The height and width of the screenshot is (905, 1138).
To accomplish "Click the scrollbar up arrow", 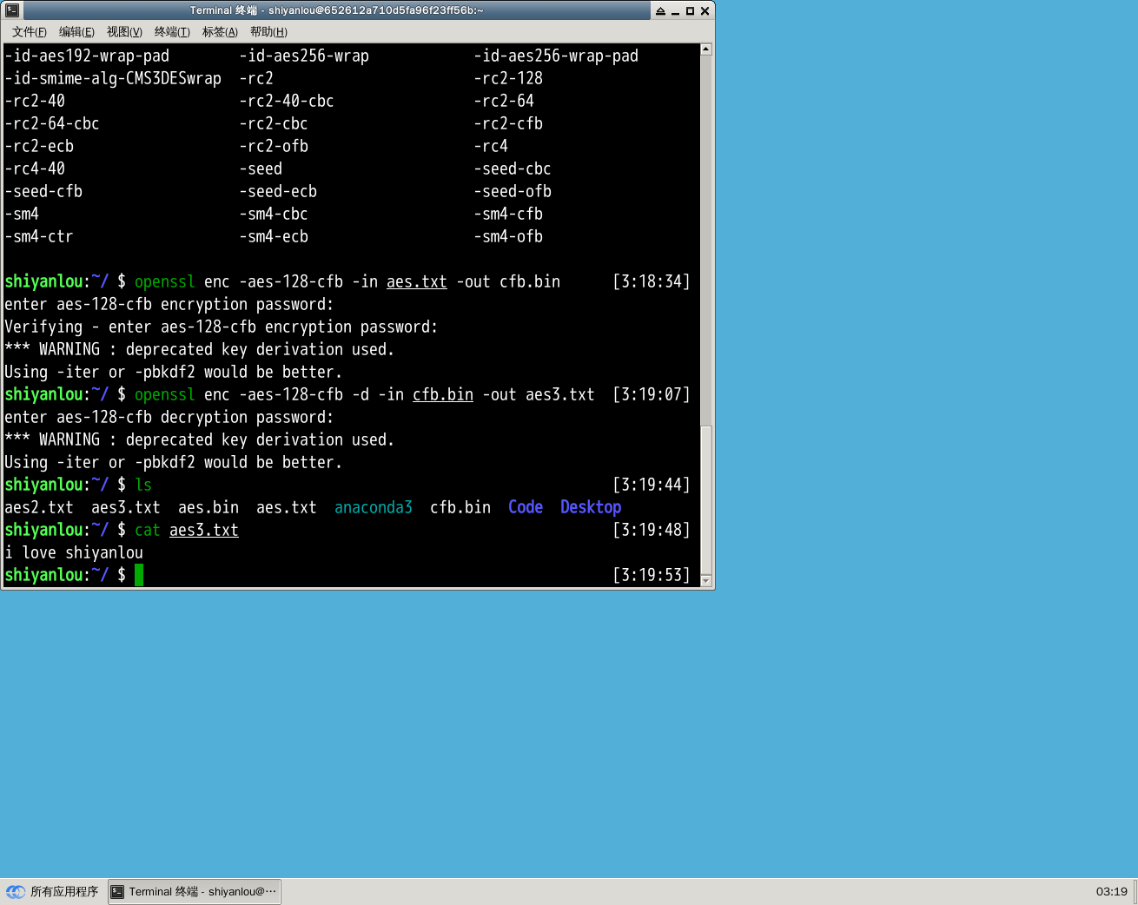I will click(x=706, y=50).
